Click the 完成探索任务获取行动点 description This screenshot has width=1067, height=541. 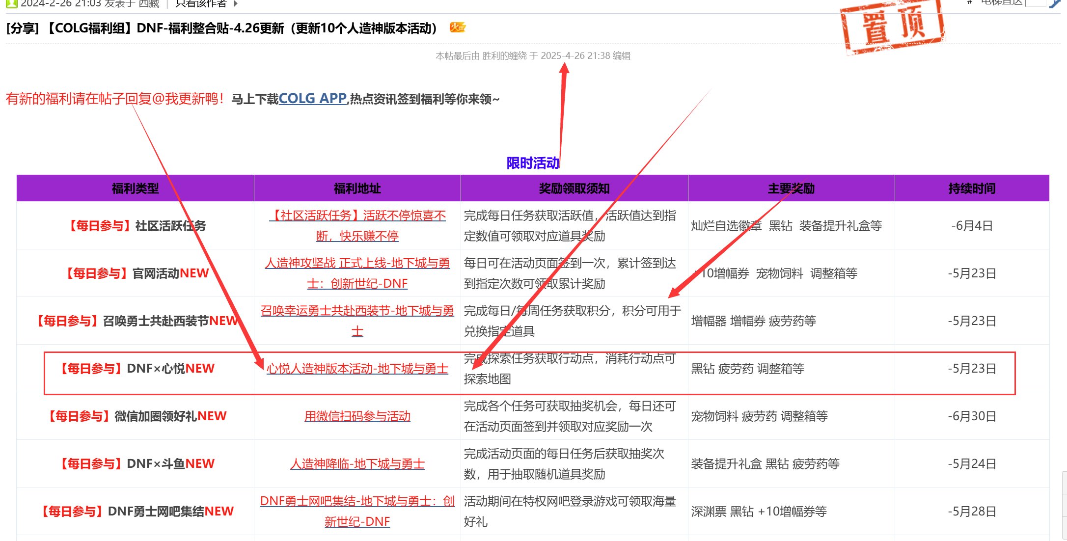pos(570,369)
